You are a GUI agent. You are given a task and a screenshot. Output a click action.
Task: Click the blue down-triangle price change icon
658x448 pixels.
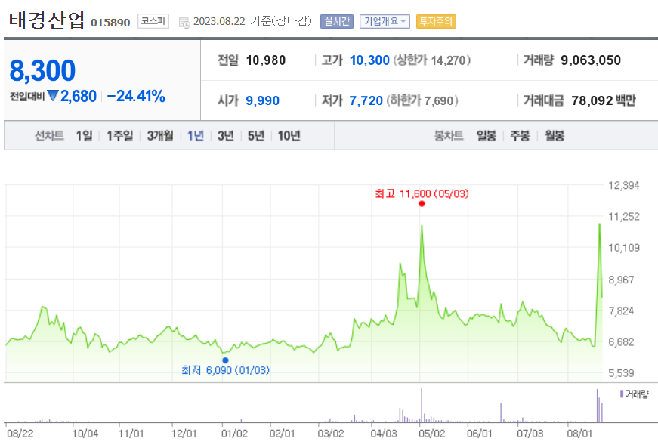(52, 96)
